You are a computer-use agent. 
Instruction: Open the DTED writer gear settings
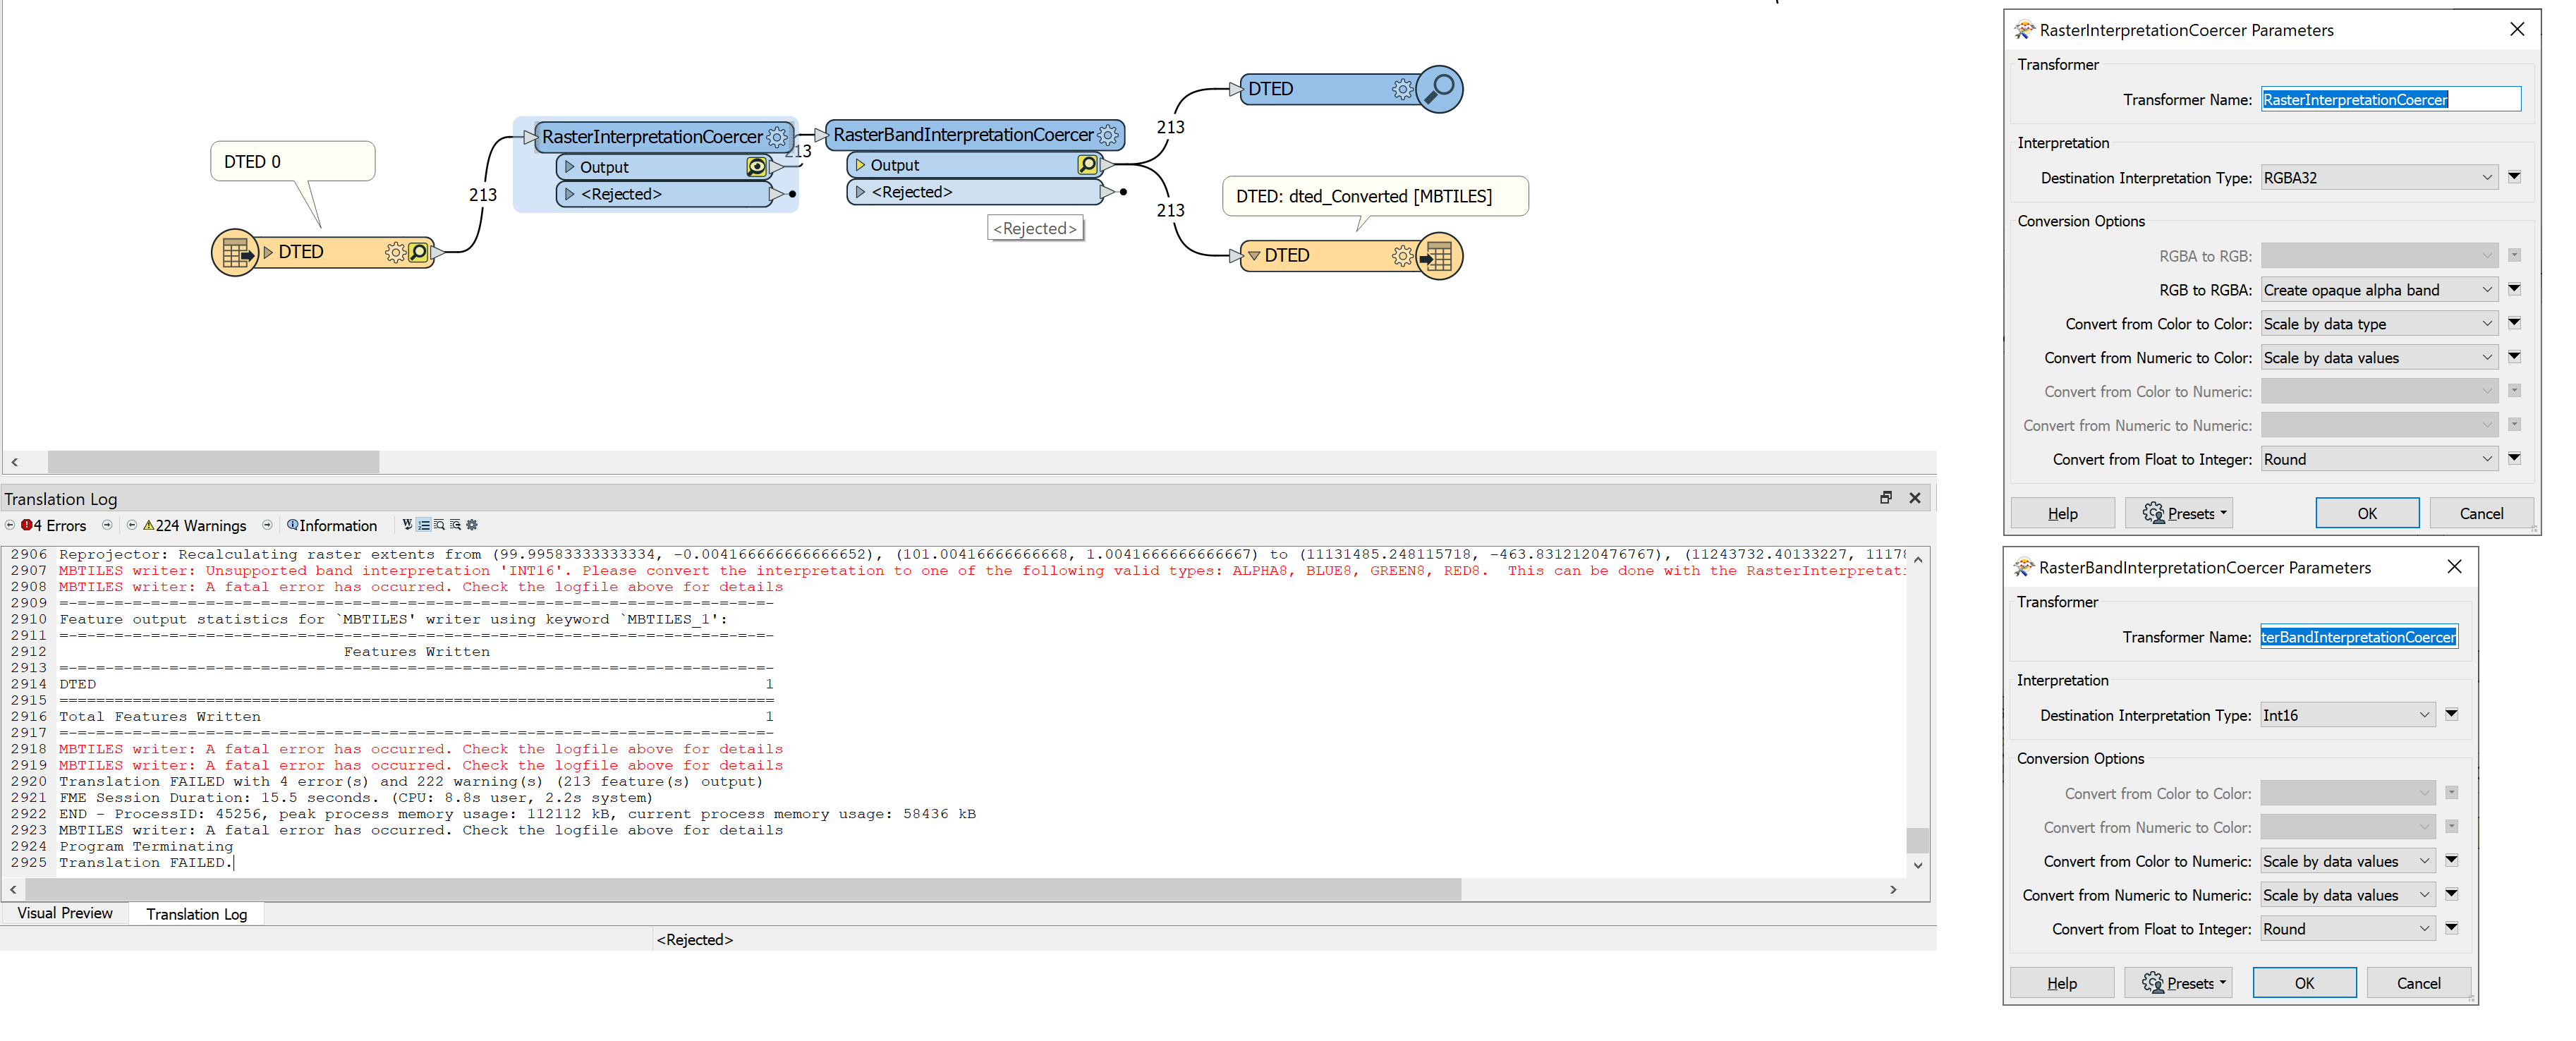(1402, 256)
